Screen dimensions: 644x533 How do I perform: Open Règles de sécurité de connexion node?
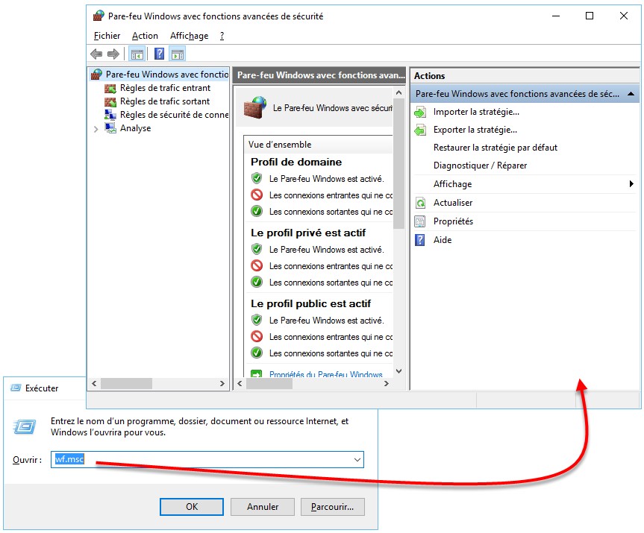173,115
